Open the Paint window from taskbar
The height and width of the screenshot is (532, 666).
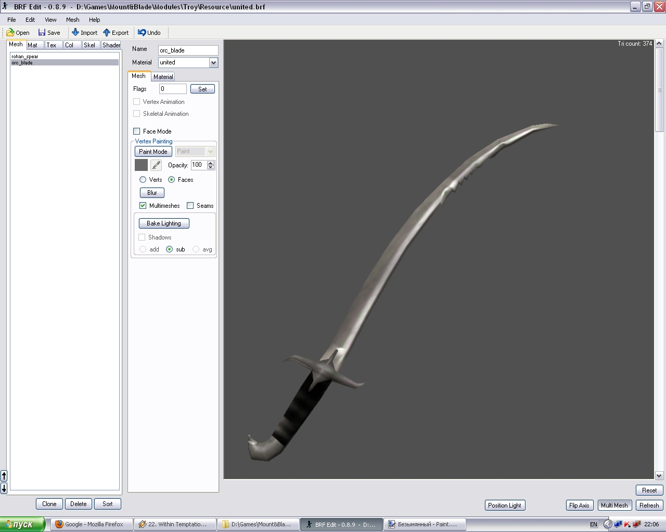[x=424, y=524]
